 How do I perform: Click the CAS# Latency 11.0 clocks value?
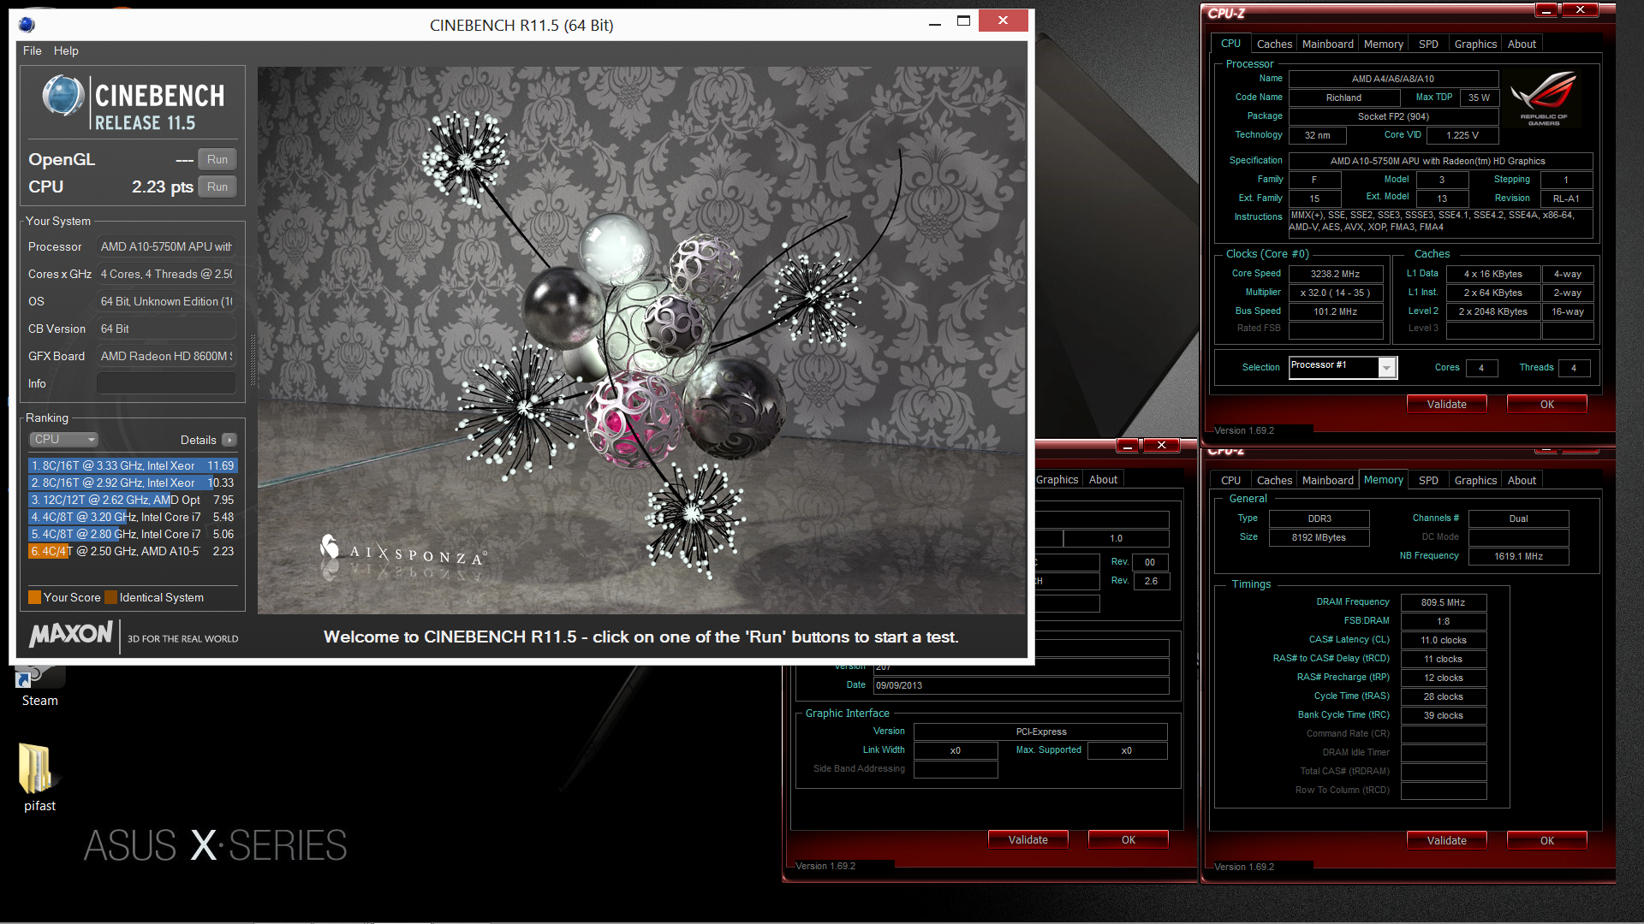pyautogui.click(x=1443, y=640)
